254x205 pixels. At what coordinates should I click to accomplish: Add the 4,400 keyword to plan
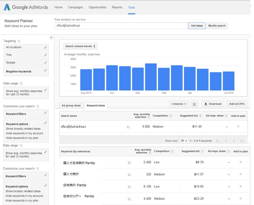click(241, 198)
